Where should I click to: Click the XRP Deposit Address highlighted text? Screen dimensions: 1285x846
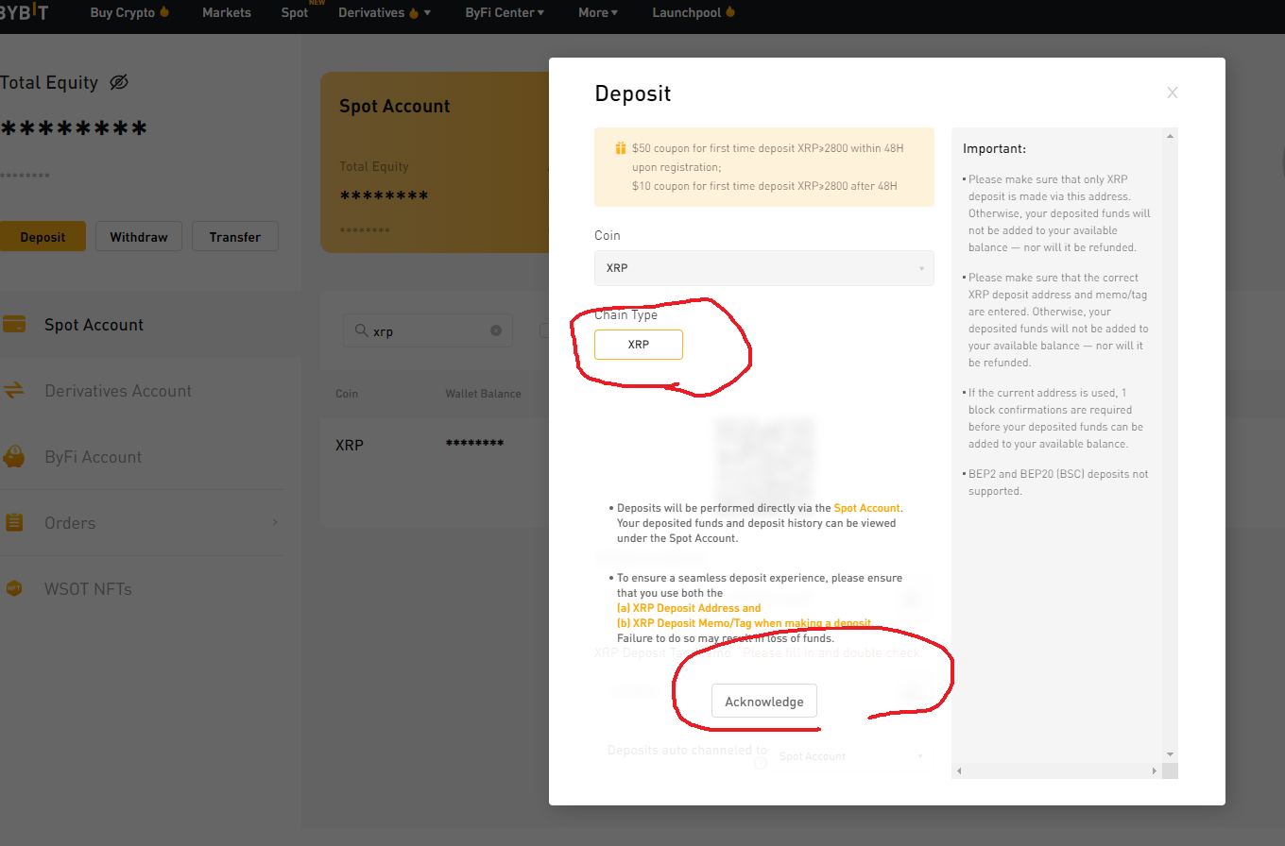(689, 608)
